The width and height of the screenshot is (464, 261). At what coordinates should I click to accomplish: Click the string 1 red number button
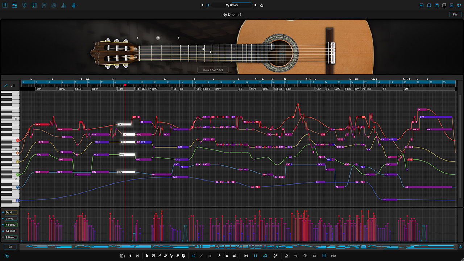click(x=17, y=140)
